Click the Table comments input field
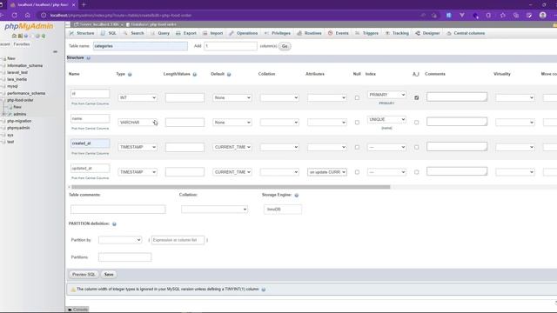 [x=118, y=210]
